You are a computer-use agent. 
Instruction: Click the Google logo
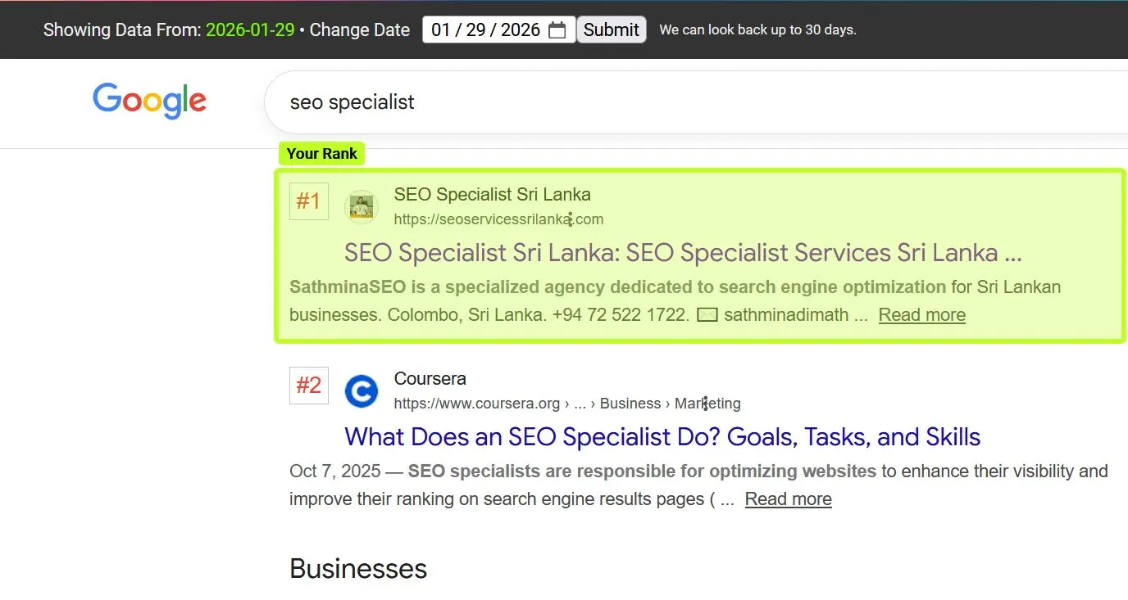149,100
